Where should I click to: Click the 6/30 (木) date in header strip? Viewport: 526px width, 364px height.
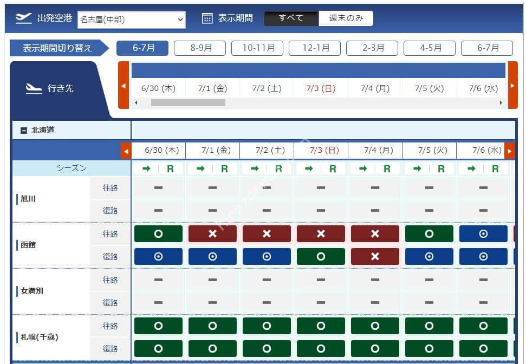(x=158, y=88)
